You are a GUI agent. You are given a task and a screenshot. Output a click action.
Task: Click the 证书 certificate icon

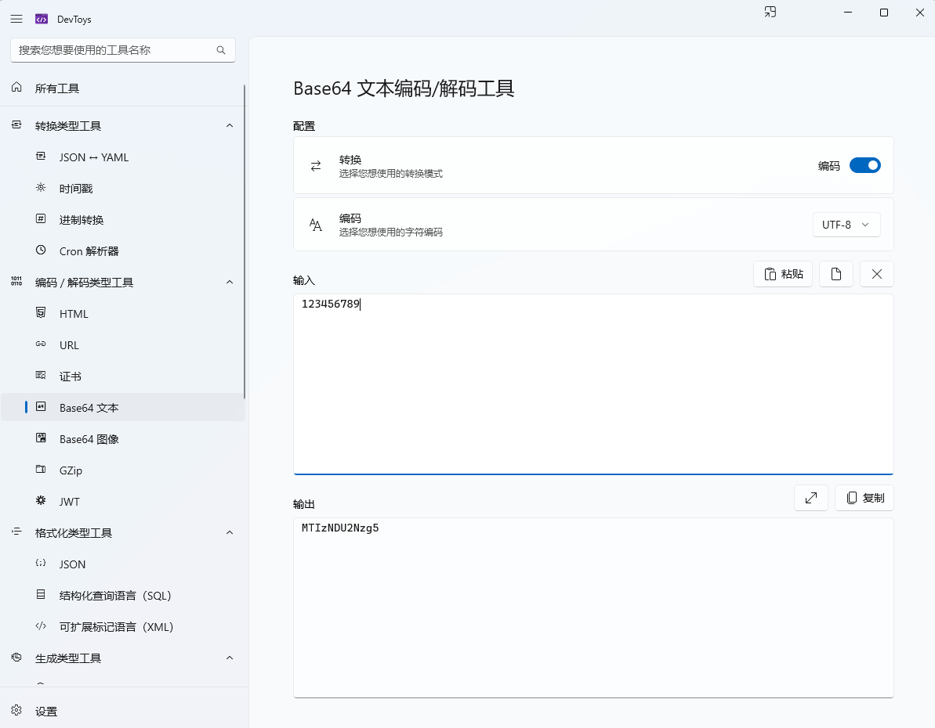[x=41, y=375]
